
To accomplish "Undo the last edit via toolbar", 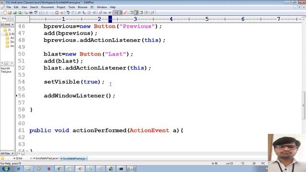I will pyautogui.click(x=68, y=13).
